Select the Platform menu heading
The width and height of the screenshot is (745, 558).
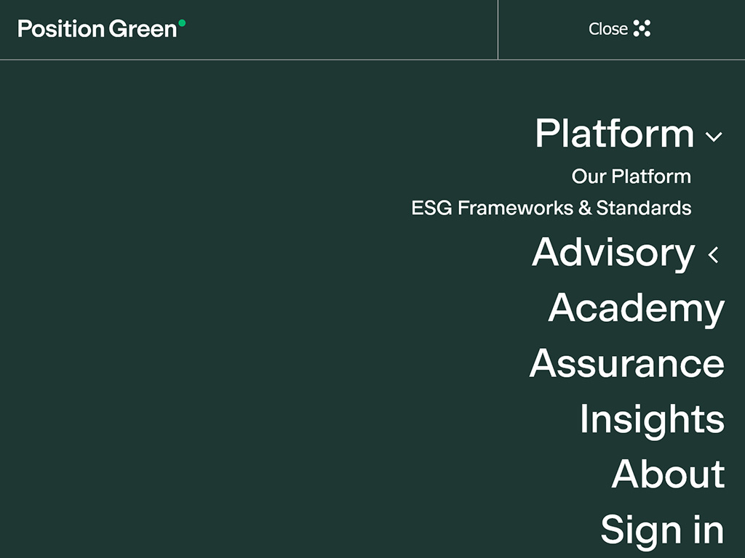615,134
